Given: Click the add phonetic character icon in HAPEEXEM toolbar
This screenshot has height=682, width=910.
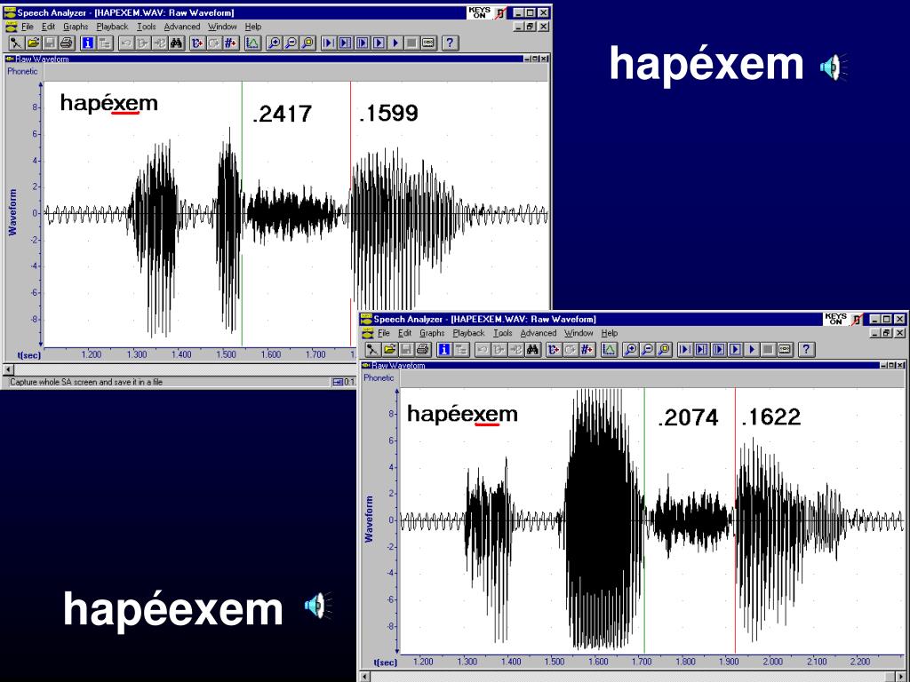Looking at the screenshot, I should [554, 350].
